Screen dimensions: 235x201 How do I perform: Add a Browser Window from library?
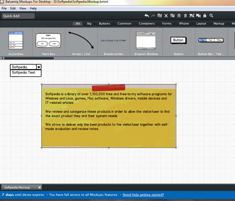(146, 42)
